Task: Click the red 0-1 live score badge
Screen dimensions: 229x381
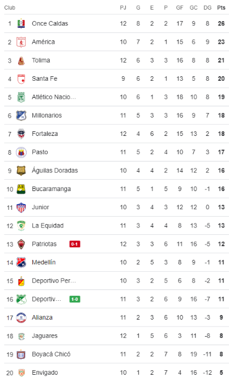Action: pyautogui.click(x=75, y=244)
